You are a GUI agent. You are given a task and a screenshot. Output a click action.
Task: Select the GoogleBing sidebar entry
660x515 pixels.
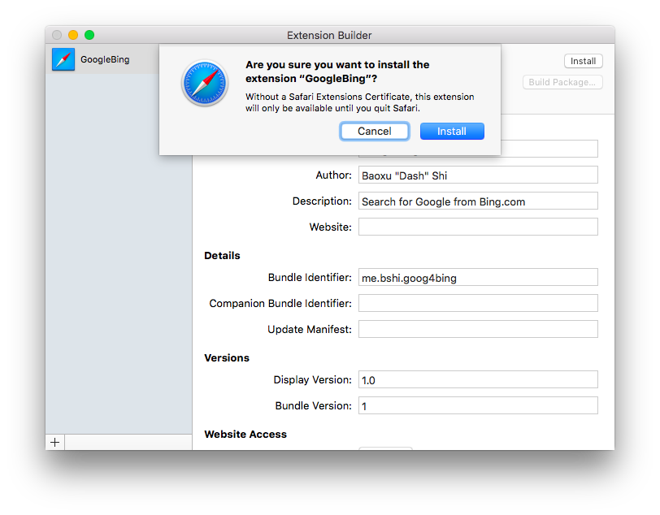102,59
